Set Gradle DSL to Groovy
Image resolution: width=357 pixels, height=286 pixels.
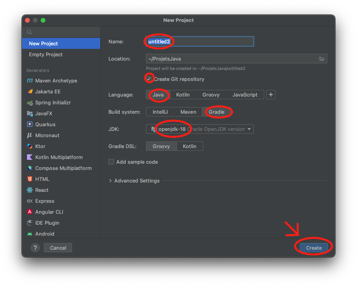click(161, 146)
